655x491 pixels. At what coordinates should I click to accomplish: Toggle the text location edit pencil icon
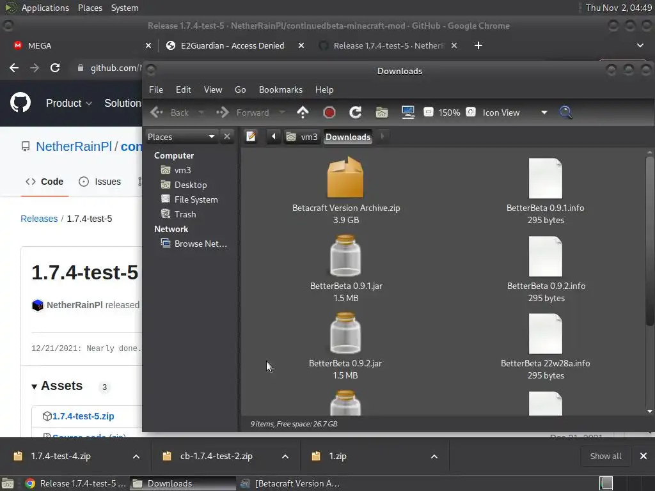click(x=251, y=137)
